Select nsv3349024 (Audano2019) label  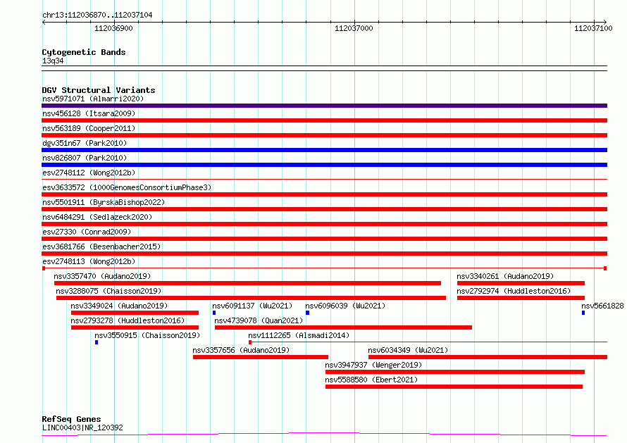[119, 306]
